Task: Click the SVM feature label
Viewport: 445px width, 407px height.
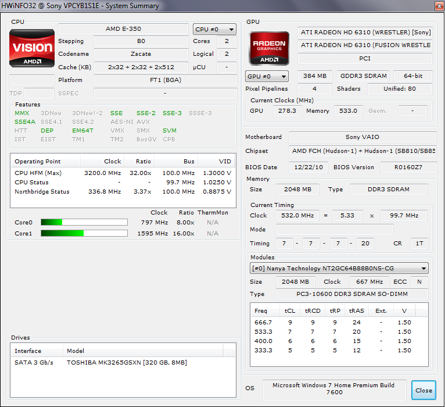Action: tap(170, 131)
